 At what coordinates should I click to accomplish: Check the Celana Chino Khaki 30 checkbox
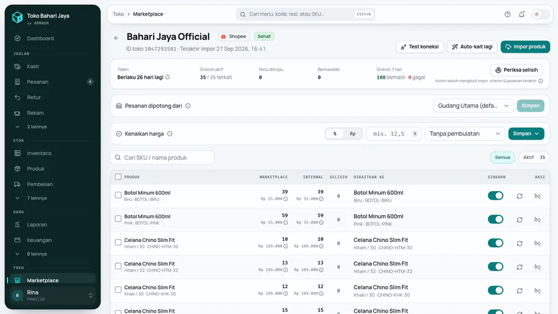click(x=118, y=289)
